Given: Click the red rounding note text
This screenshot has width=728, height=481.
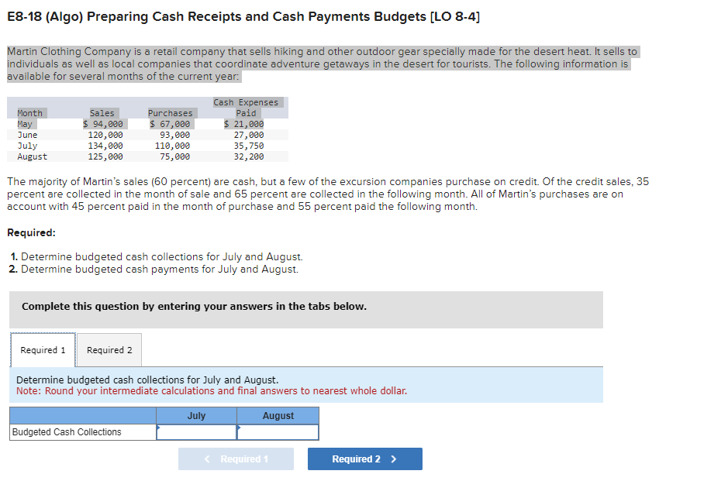Looking at the screenshot, I should [x=211, y=390].
